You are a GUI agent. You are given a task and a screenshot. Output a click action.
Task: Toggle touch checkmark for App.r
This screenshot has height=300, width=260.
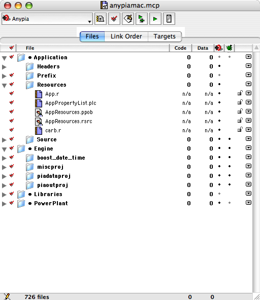click(x=12, y=93)
